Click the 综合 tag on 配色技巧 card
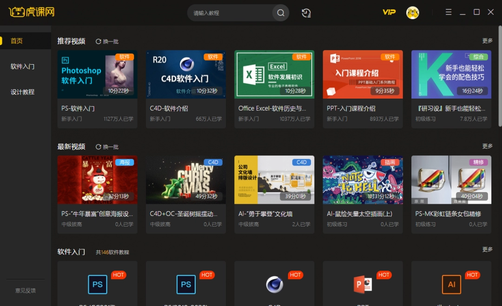This screenshot has width=502, height=306. (x=478, y=57)
